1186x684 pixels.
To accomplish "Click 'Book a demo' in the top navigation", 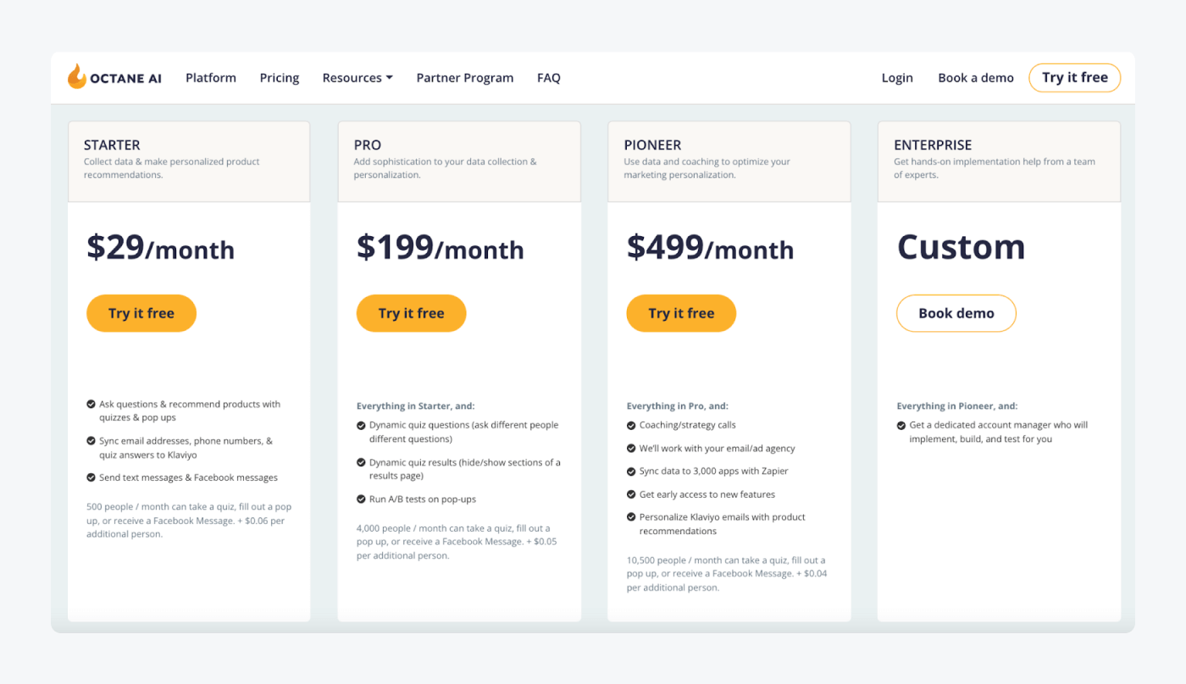I will point(975,77).
